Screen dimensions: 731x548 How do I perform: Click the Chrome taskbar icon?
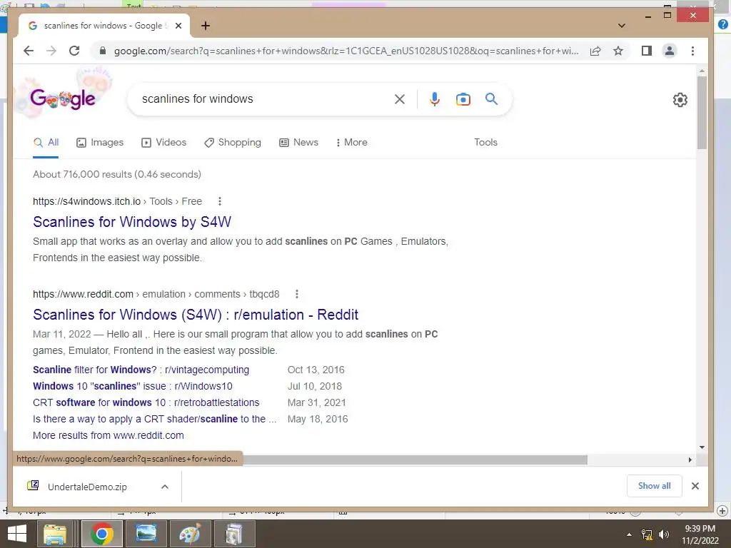[x=102, y=534]
